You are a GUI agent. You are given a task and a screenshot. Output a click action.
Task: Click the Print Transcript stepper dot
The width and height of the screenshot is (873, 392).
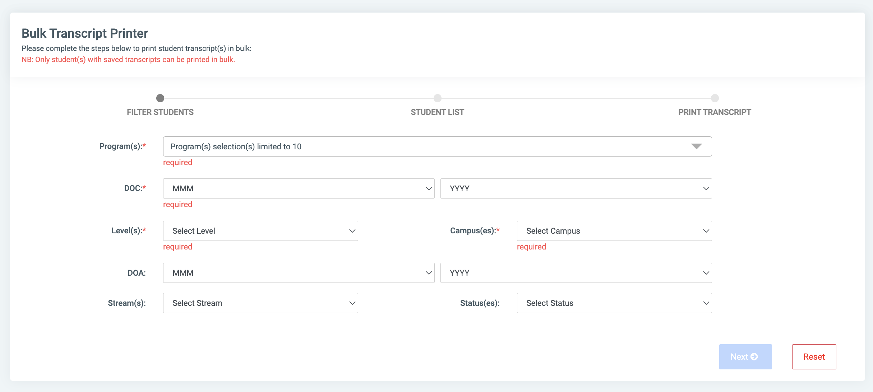[714, 98]
